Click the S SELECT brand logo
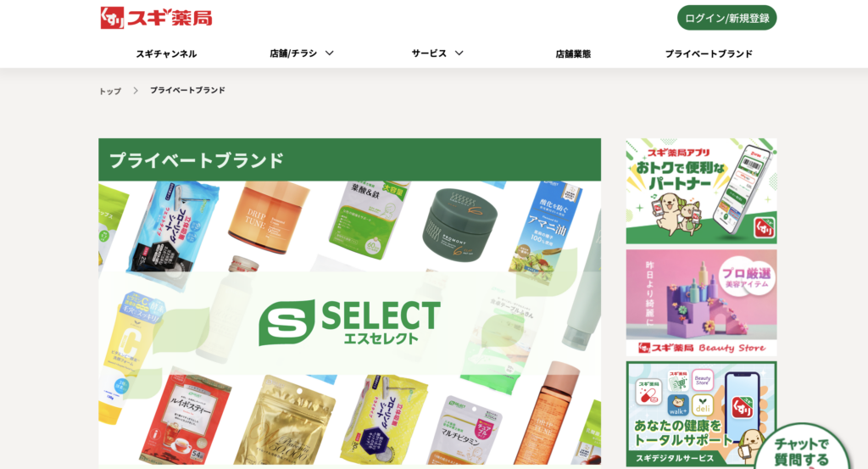Viewport: 868px width, 469px height. (349, 323)
